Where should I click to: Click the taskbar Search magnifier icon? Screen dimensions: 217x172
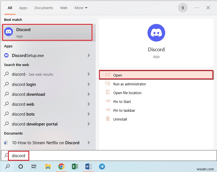click(x=7, y=166)
